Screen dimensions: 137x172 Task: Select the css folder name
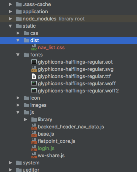[34, 33]
